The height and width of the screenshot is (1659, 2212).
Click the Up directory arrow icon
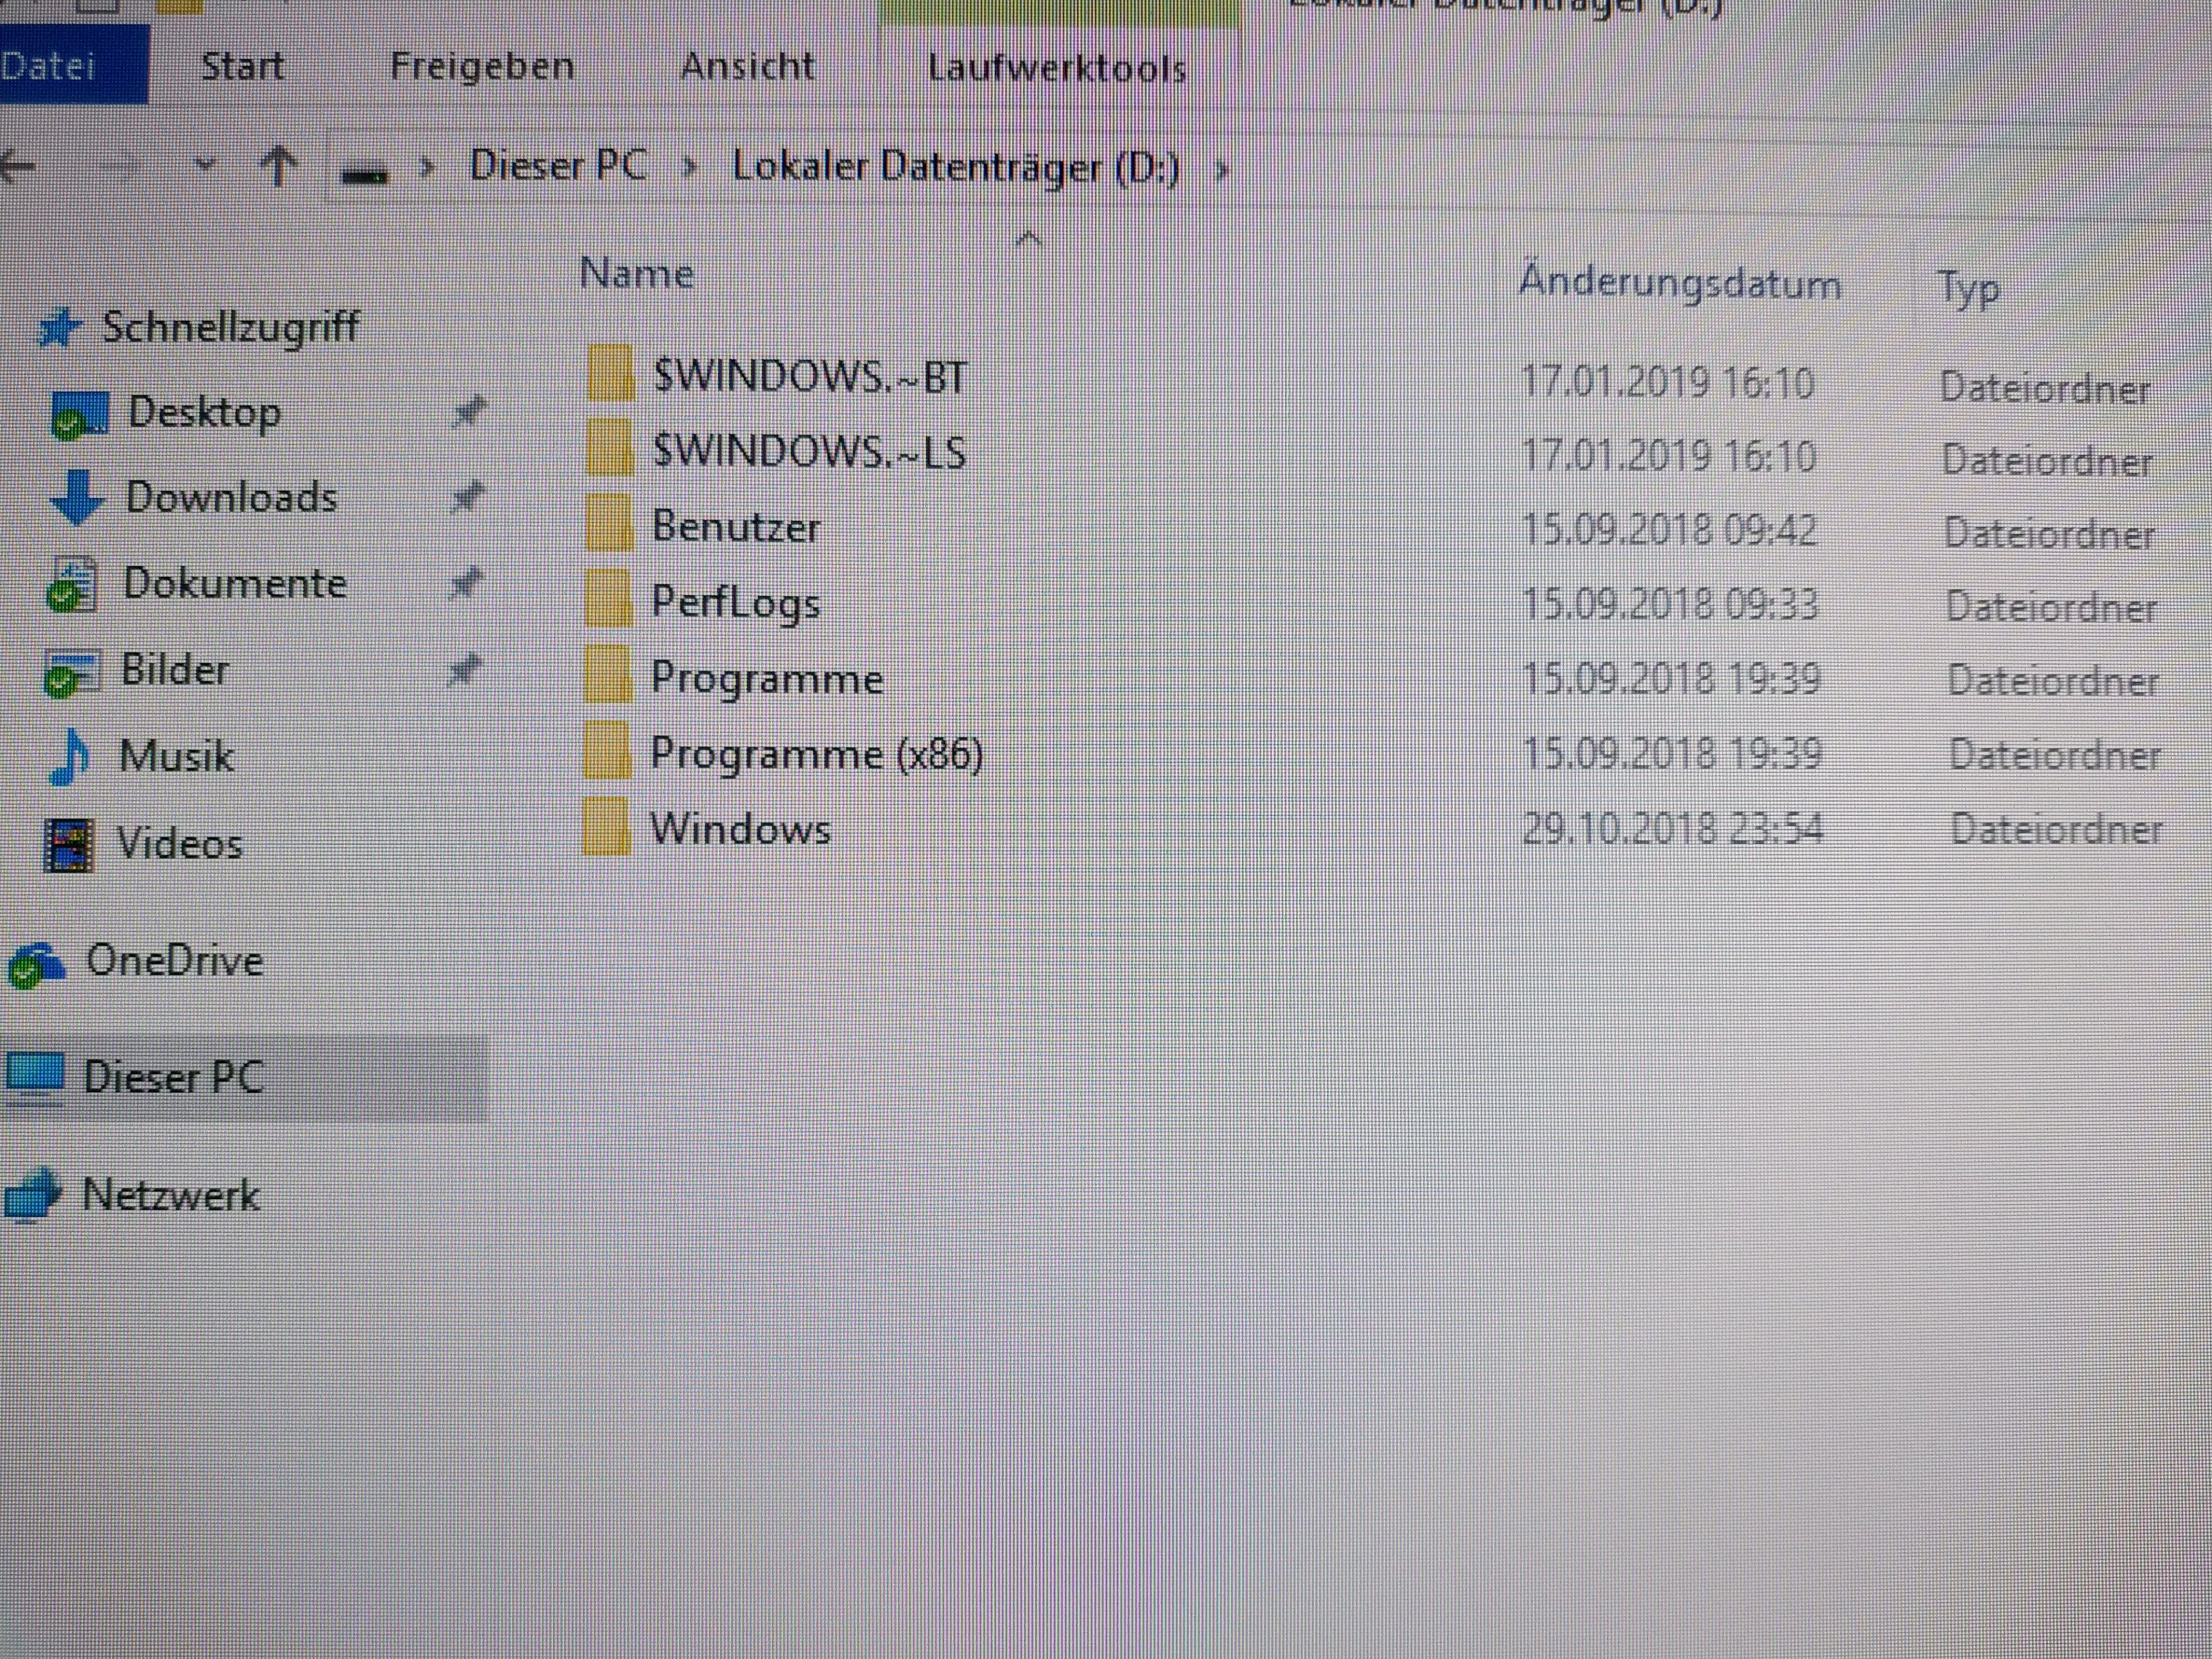tap(278, 166)
